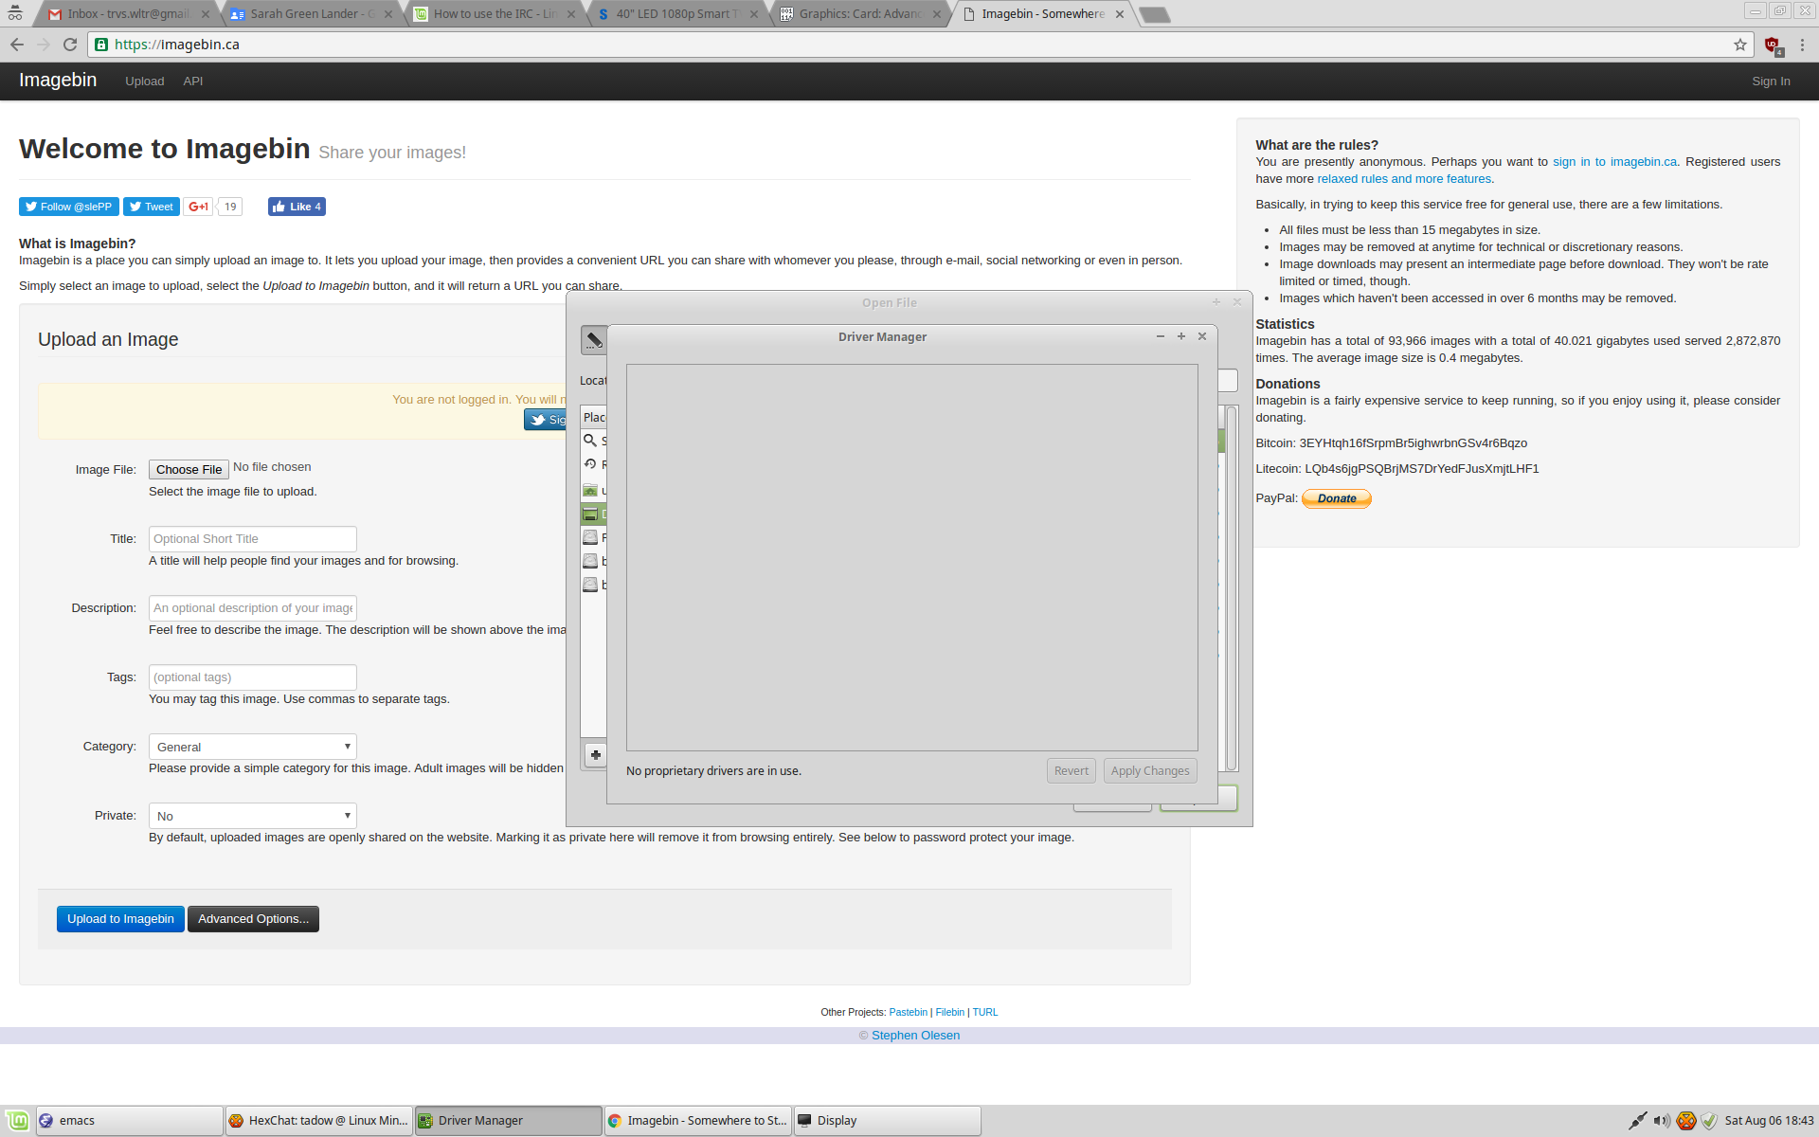Click Apply Changes in Driver Manager
Screen dimensions: 1819x1137
(1150, 771)
